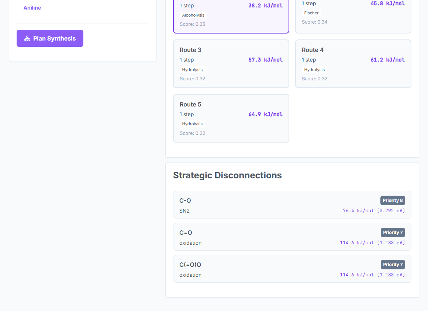Select the Route 3 card
The image size is (428, 311).
click(231, 64)
